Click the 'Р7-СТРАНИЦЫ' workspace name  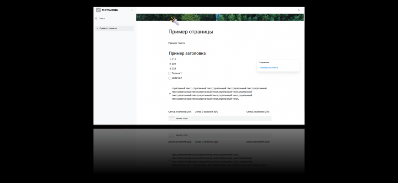coord(110,10)
